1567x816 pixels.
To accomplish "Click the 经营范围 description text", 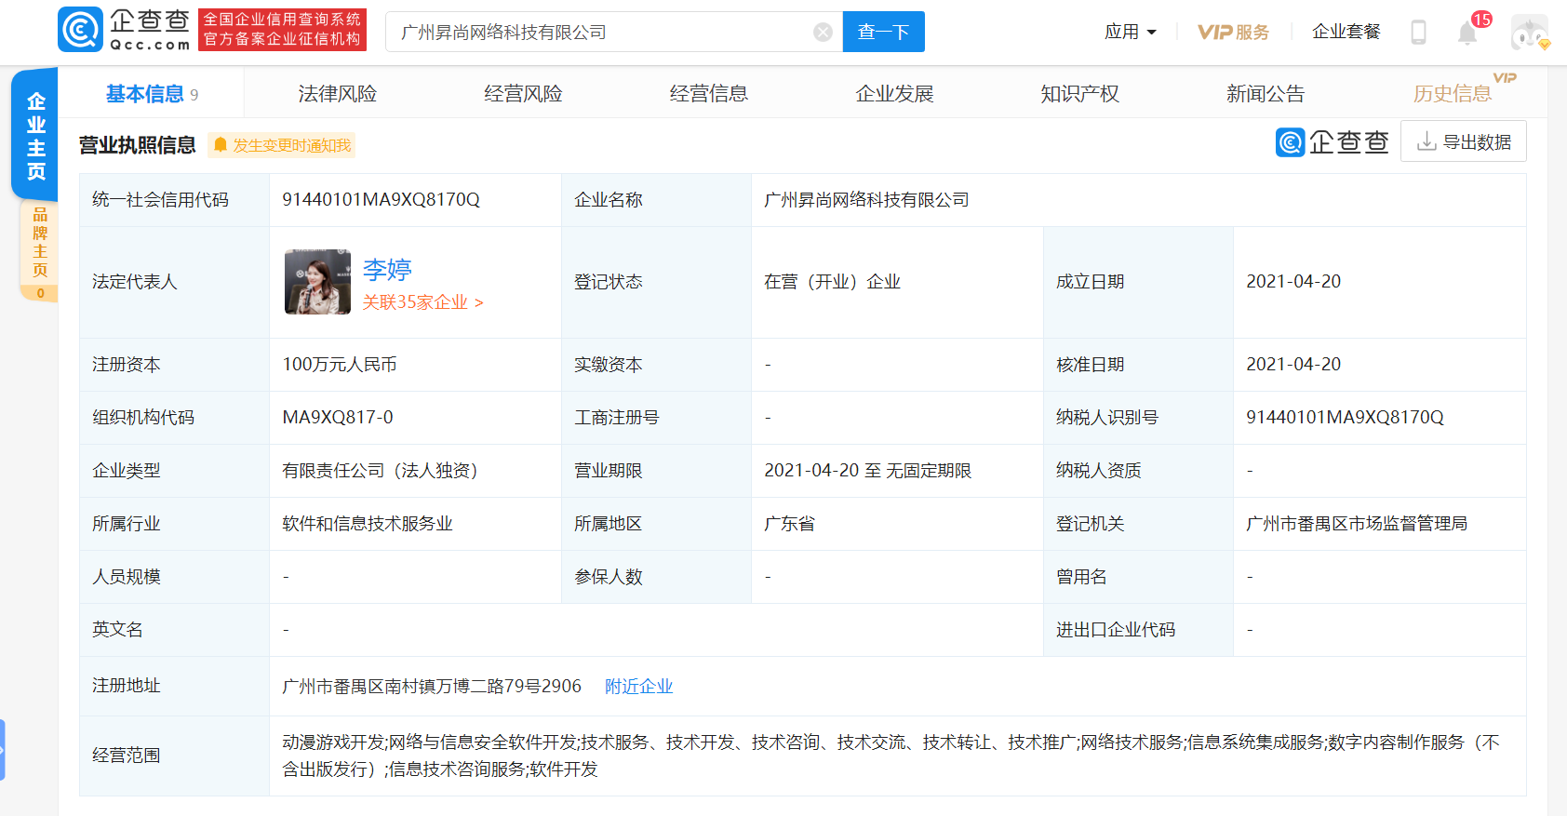I will tap(891, 756).
